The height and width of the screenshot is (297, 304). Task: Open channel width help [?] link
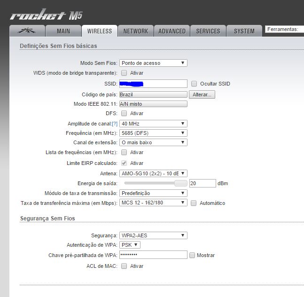115,124
